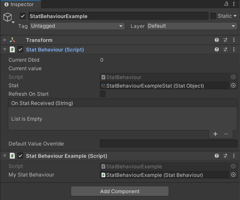Edit the GameObject name field StatBehaviourExample

point(118,16)
